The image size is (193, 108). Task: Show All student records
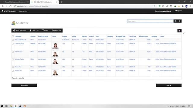[x=56, y=31]
